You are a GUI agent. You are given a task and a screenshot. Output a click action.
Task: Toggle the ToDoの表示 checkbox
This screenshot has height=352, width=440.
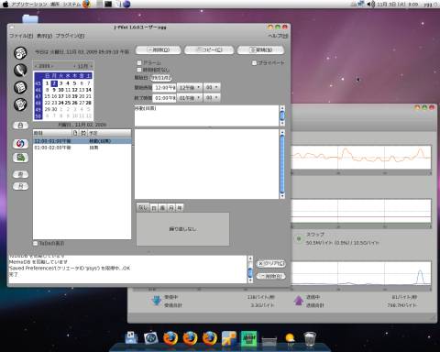pyautogui.click(x=36, y=243)
